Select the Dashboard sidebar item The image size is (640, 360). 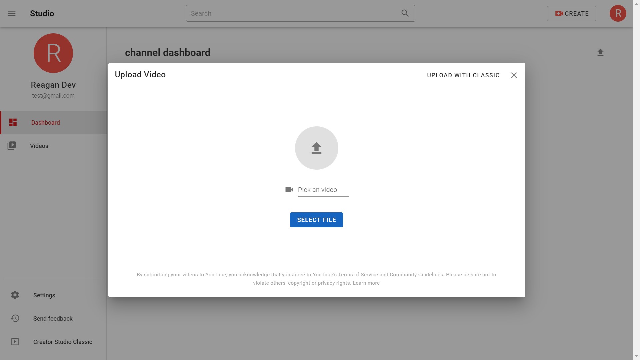pyautogui.click(x=46, y=123)
